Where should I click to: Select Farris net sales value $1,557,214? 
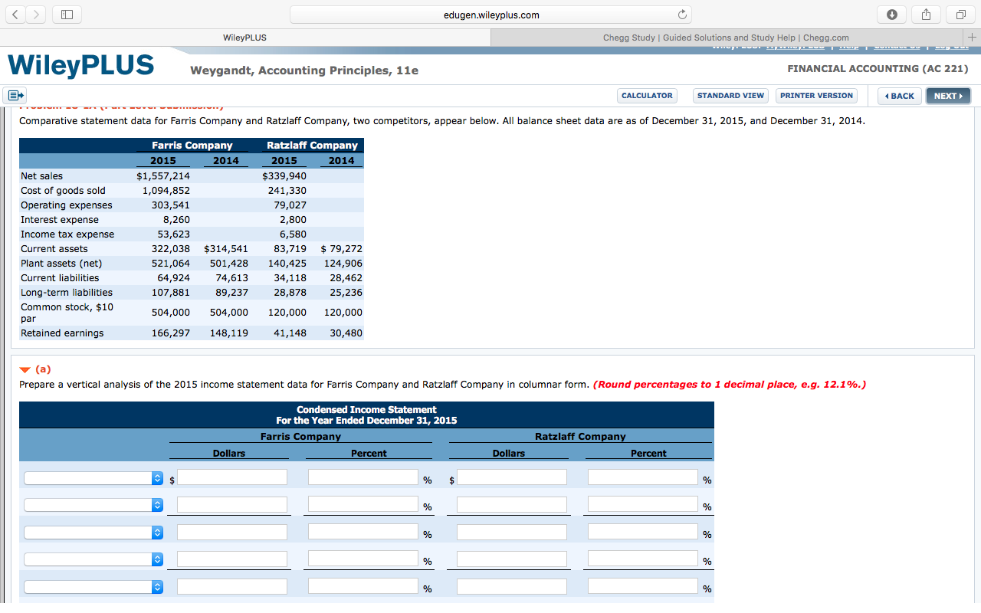click(163, 176)
